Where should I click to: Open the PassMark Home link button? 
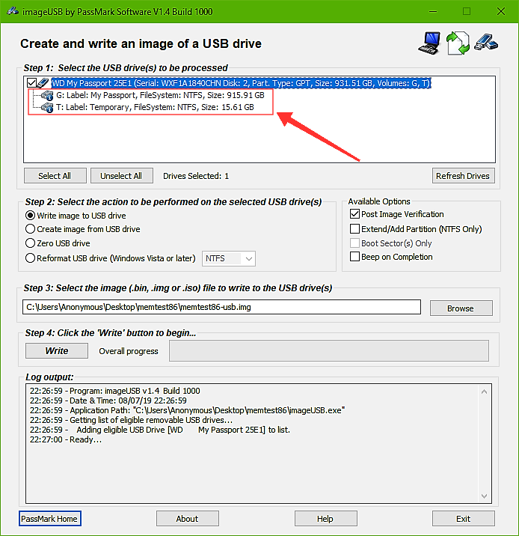click(50, 519)
